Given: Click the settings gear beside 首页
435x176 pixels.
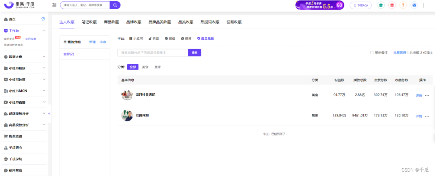Looking at the screenshot, I should 43,19.
